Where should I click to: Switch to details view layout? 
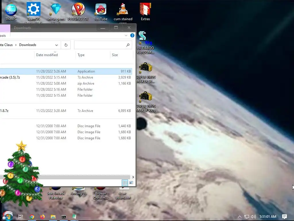click(125, 183)
